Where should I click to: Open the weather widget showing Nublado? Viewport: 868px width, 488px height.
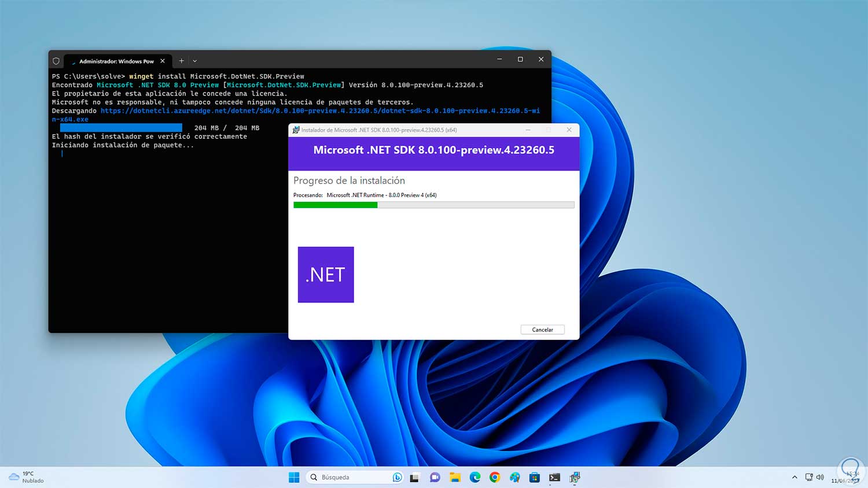27,477
